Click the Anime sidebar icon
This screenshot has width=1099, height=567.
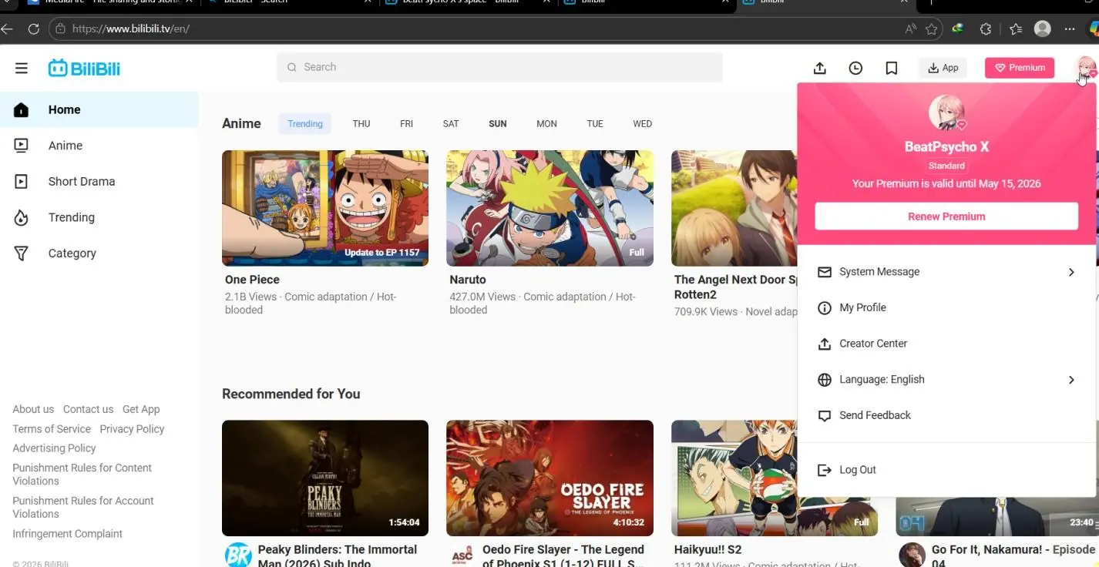[22, 146]
